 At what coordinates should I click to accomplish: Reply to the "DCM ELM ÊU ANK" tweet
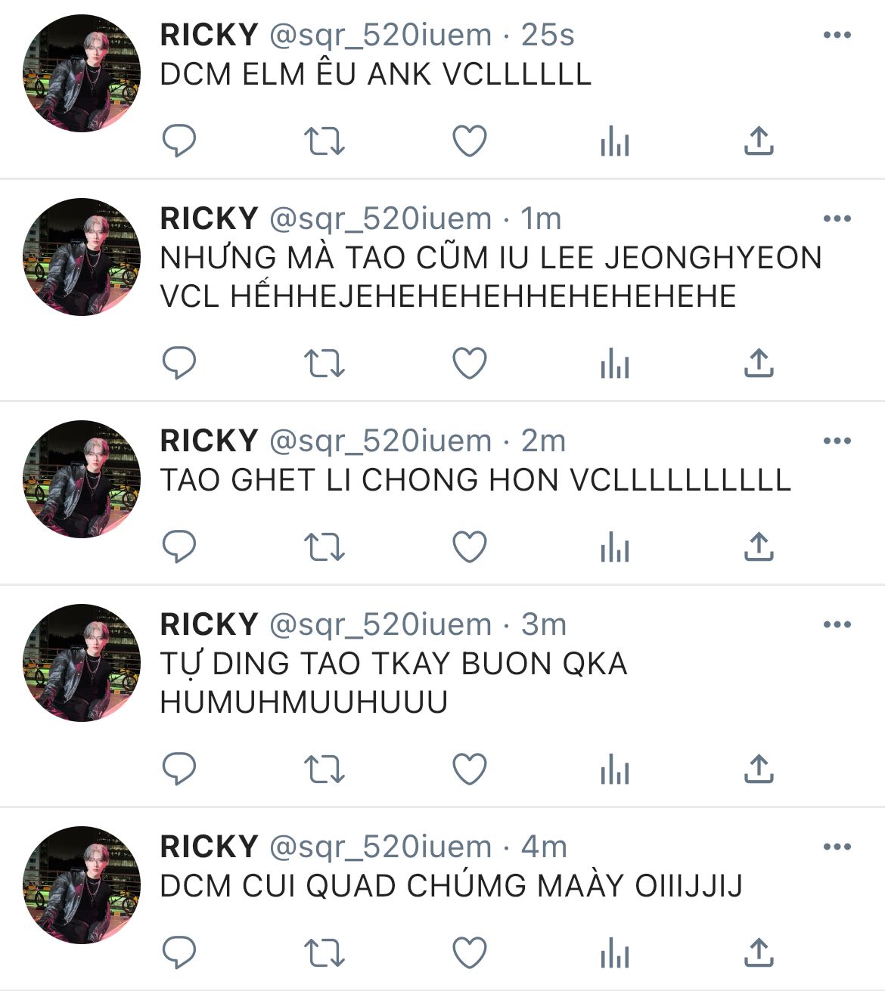(179, 141)
